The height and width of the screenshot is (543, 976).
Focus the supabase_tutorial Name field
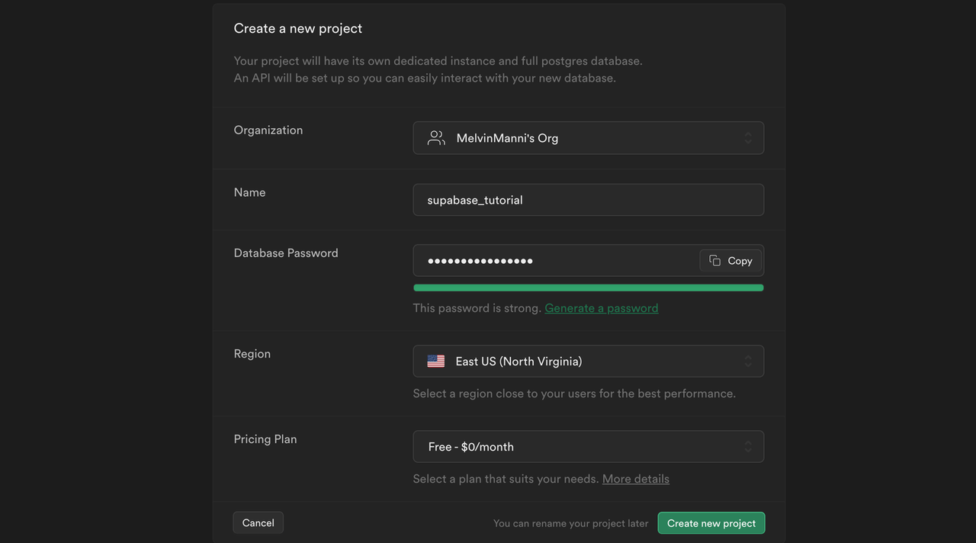tap(587, 200)
